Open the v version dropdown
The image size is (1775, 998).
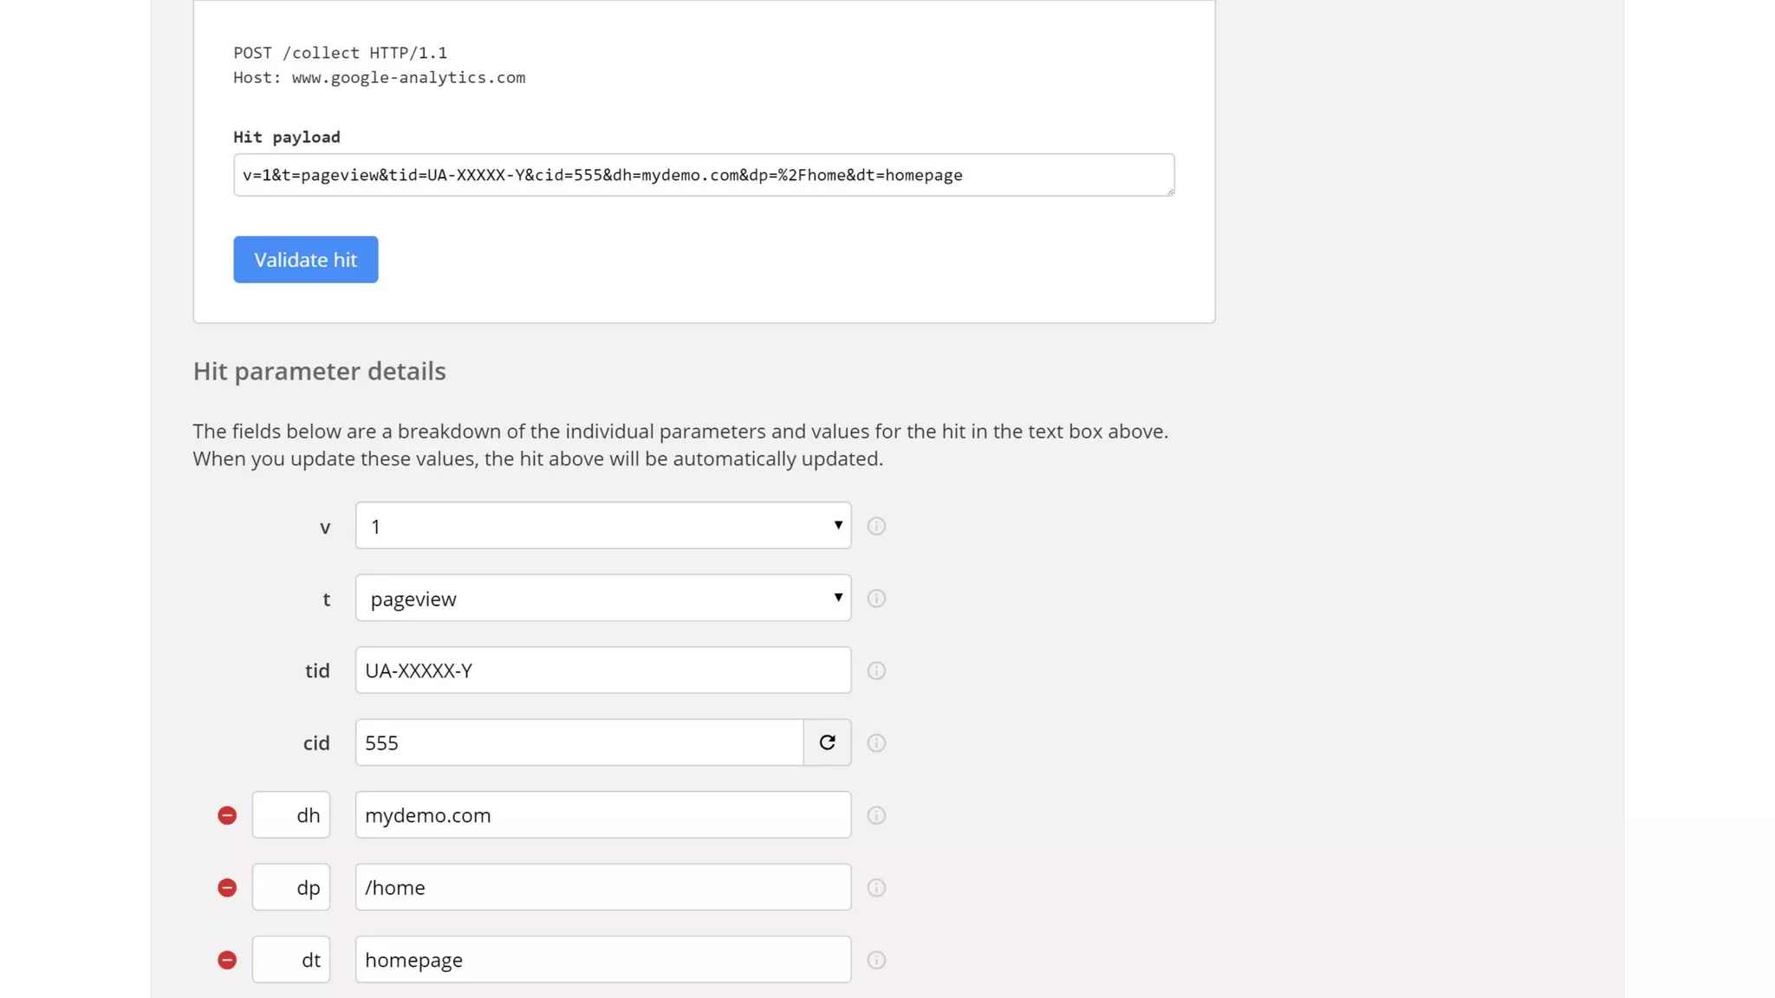(602, 526)
